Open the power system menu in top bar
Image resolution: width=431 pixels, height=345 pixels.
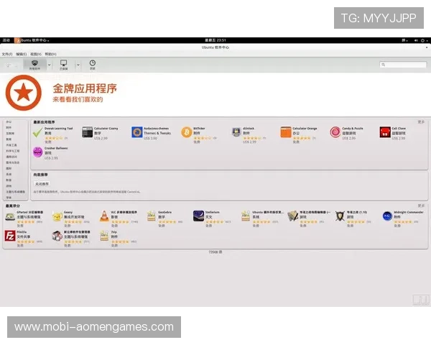(424, 40)
